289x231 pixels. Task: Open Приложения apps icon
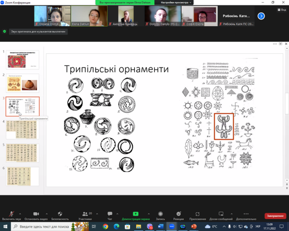point(197,213)
